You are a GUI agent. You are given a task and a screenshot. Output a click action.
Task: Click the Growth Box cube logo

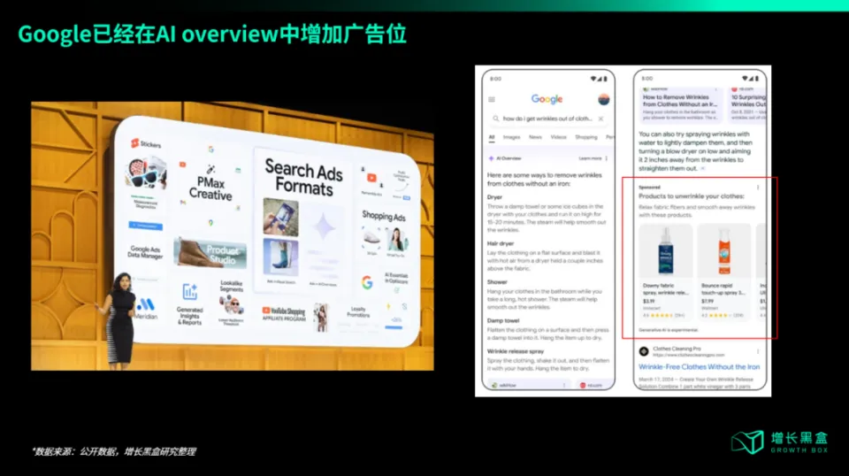(748, 441)
